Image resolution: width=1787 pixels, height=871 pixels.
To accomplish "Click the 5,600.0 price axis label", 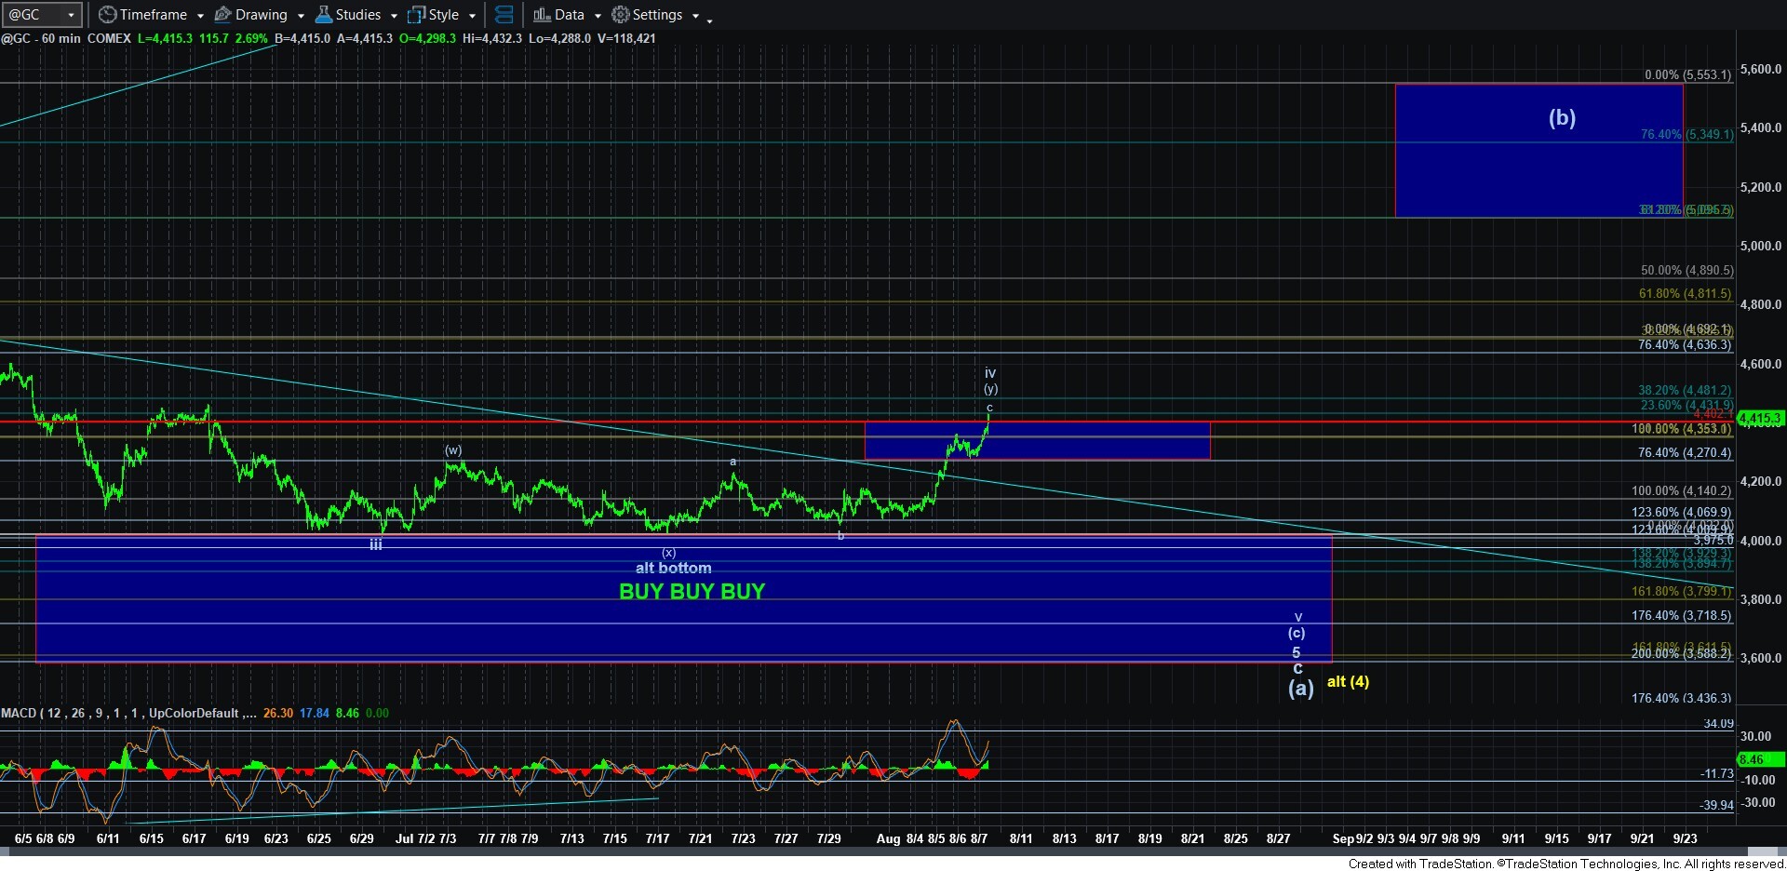I will [x=1761, y=69].
